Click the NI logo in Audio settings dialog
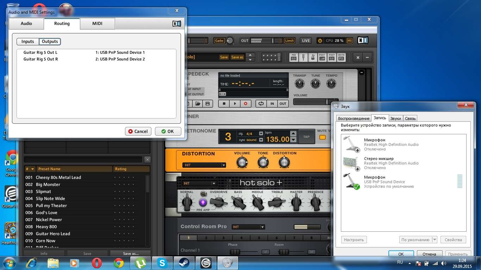 point(176,24)
